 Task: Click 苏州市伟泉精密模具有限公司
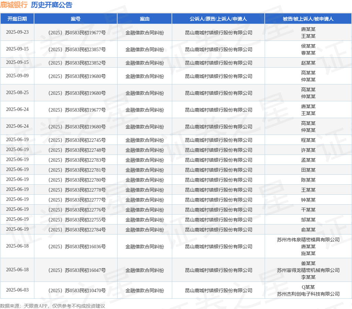pyautogui.click(x=308, y=240)
